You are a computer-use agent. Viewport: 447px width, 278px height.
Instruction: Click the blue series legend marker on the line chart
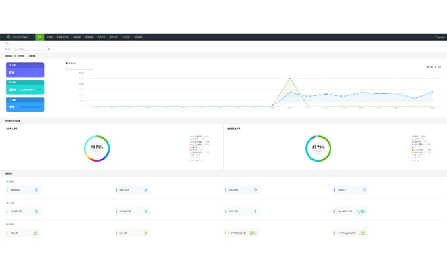pos(427,67)
